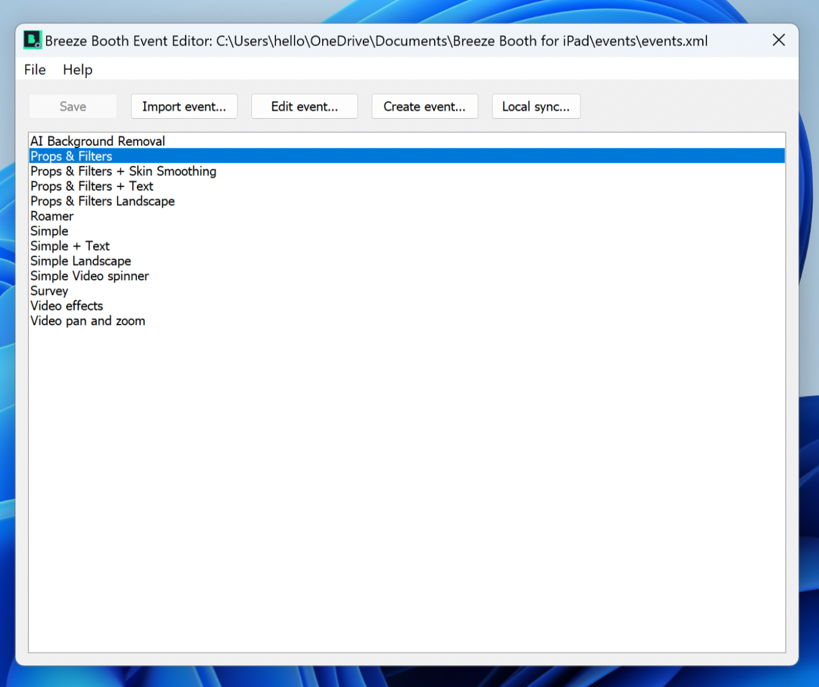Select the Simple Landscape event

coord(80,261)
